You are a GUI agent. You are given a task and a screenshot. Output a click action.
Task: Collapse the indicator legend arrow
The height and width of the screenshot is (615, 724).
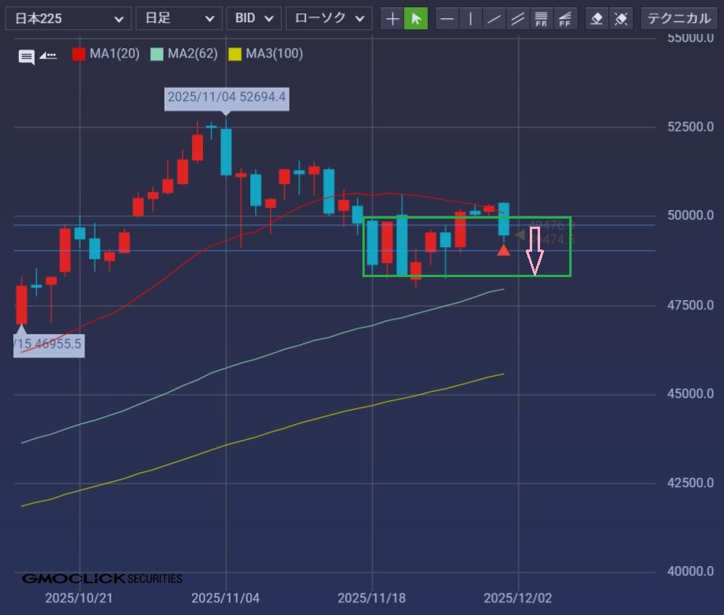(48, 55)
